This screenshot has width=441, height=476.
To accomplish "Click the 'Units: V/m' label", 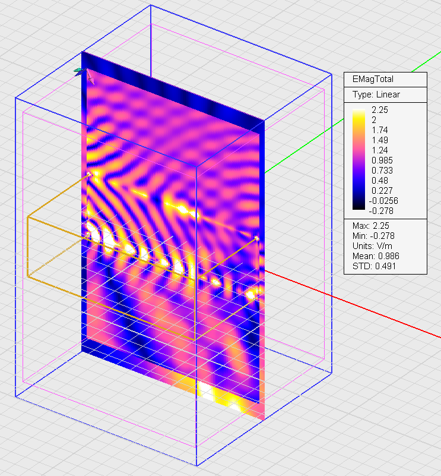I will point(372,245).
